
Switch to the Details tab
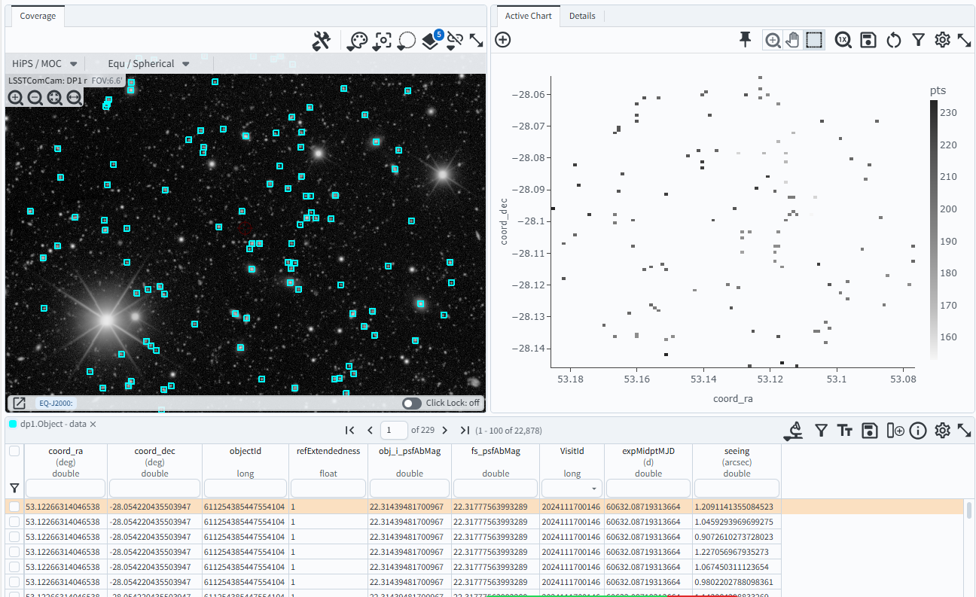point(582,16)
